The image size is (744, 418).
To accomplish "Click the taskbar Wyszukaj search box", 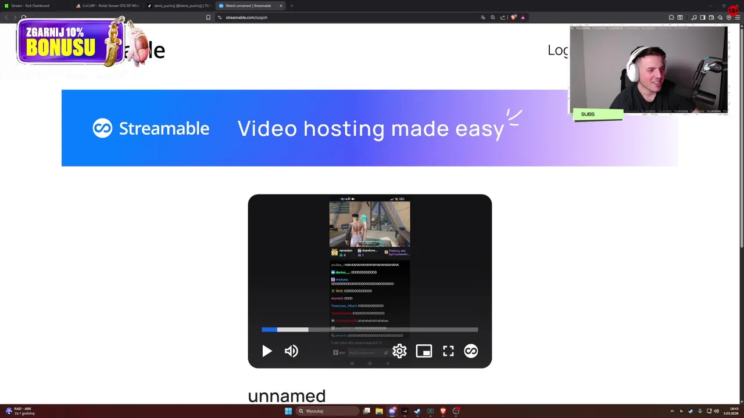I will 327,411.
